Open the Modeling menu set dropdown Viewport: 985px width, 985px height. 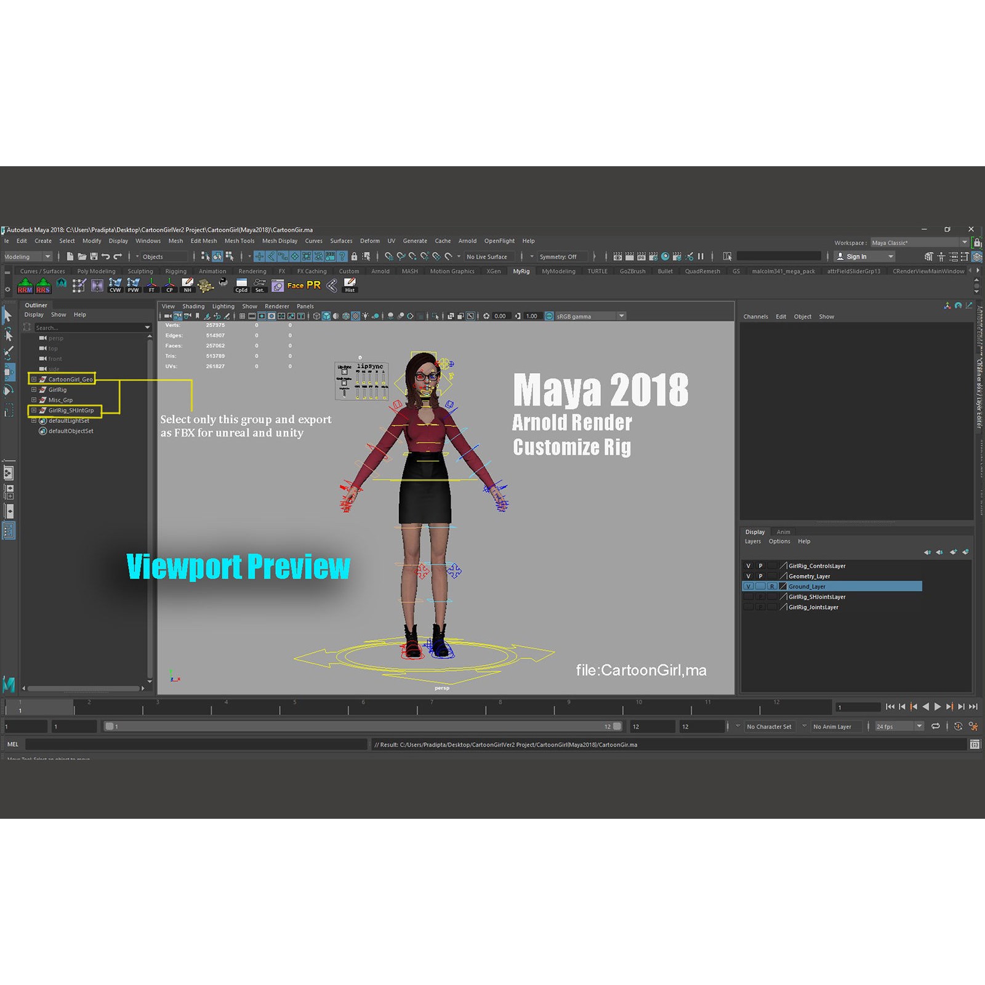pyautogui.click(x=28, y=257)
